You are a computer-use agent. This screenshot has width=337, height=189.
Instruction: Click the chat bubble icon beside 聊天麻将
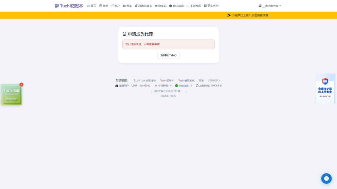171,6
